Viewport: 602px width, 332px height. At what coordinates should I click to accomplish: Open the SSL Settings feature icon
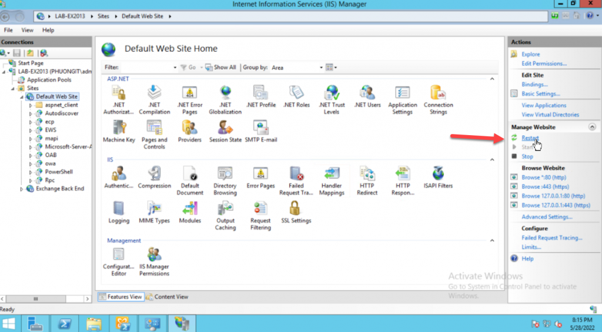(296, 209)
